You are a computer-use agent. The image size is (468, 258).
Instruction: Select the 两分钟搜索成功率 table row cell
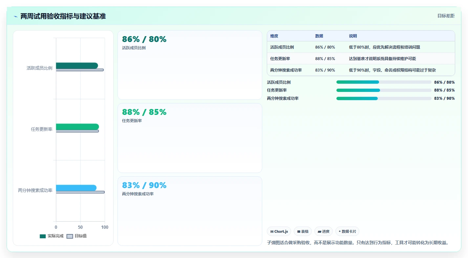pyautogui.click(x=286, y=70)
